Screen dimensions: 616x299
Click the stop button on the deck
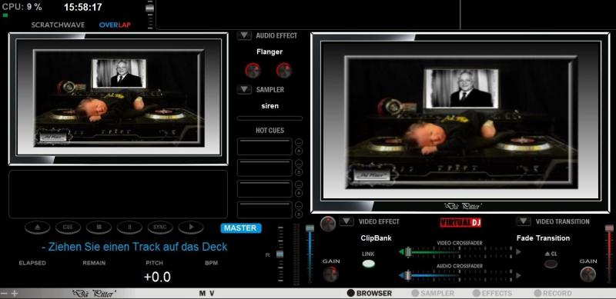tap(99, 228)
